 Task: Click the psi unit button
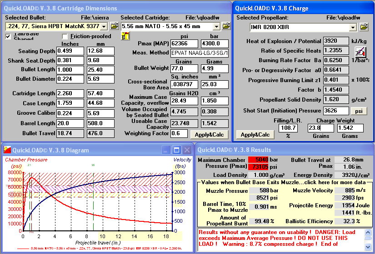tap(359, 111)
